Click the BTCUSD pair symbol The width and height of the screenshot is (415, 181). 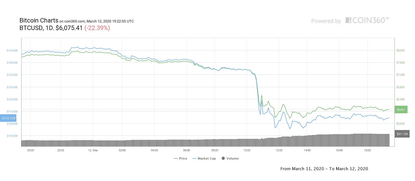[31, 28]
